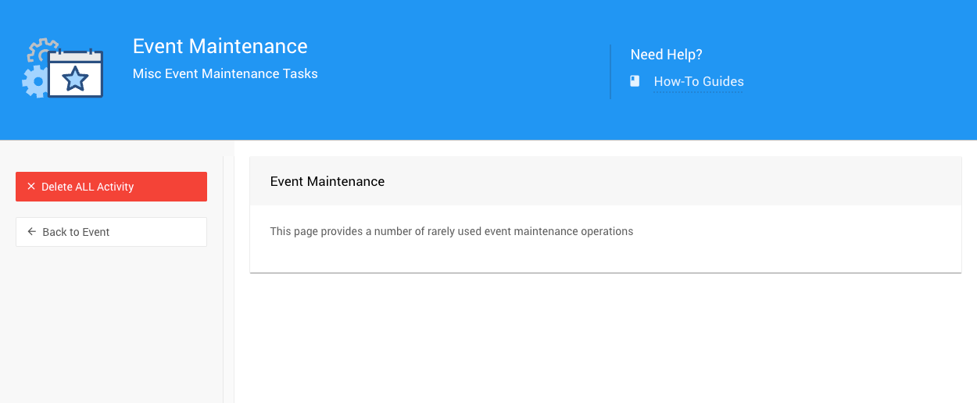The width and height of the screenshot is (977, 403).
Task: Click the "Need Help?" heading
Action: coord(666,55)
